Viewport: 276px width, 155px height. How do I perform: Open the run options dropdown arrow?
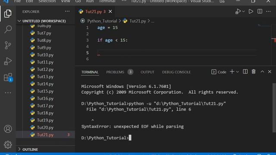tap(244, 12)
